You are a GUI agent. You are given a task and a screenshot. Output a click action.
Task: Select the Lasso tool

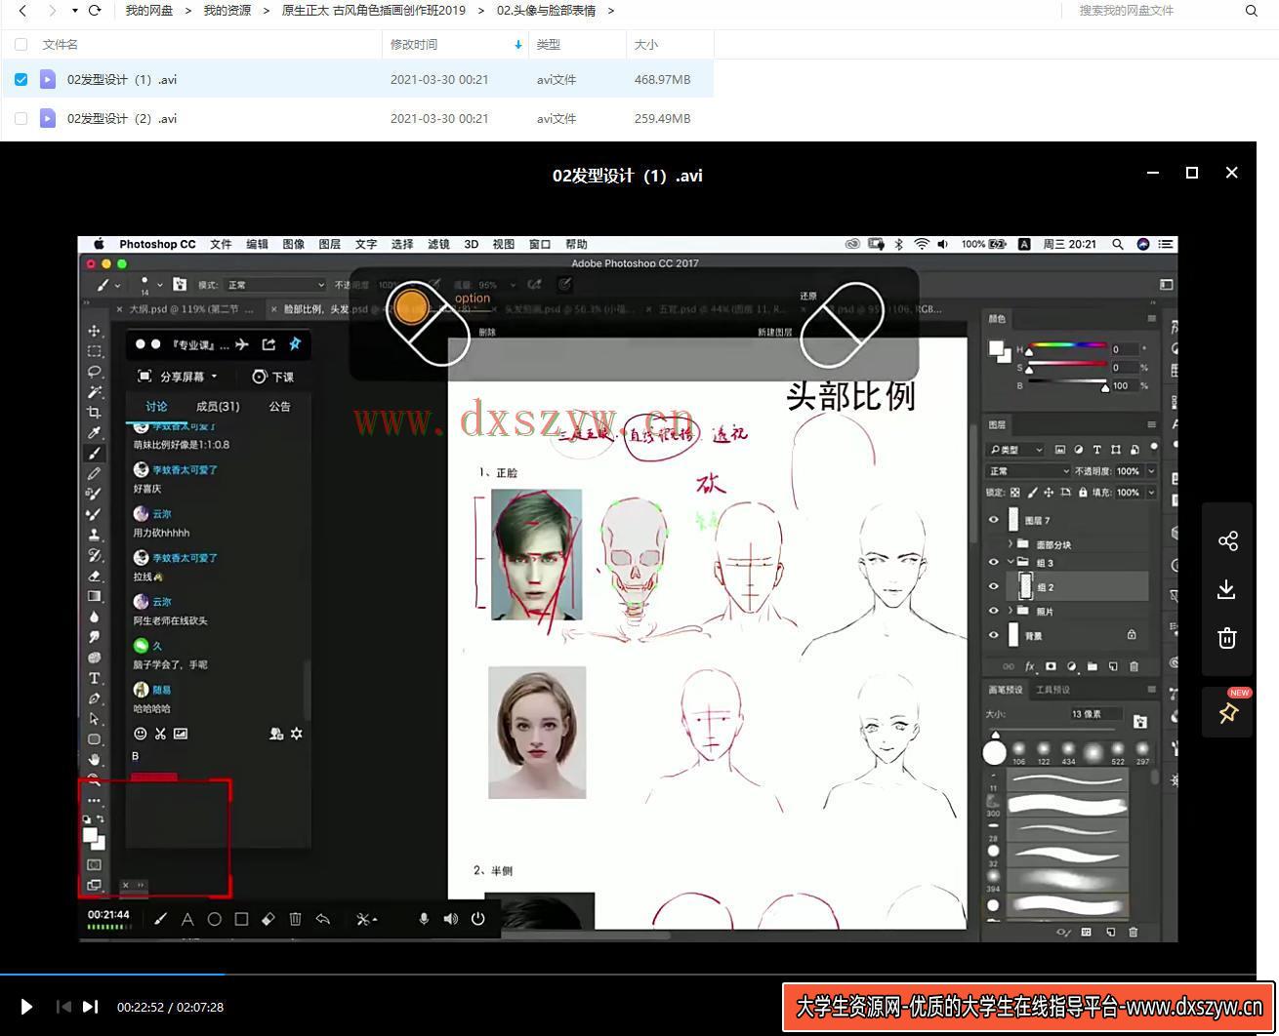(x=95, y=372)
